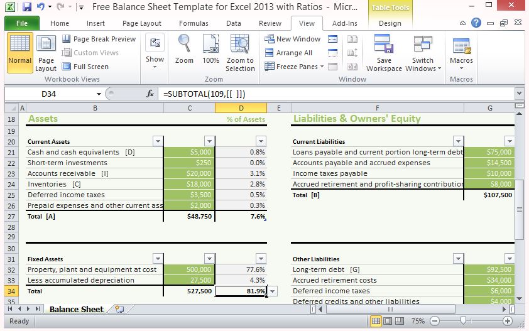Click the zoom slider in status bar
This screenshot has height=331, width=529.
[x=463, y=321]
